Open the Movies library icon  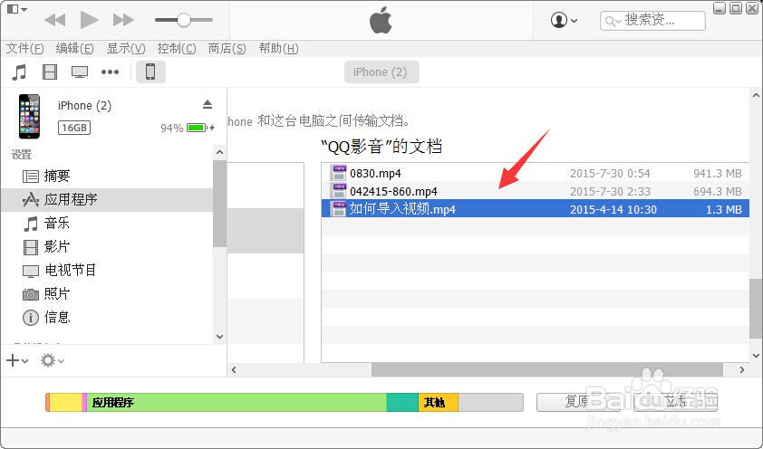tap(50, 72)
